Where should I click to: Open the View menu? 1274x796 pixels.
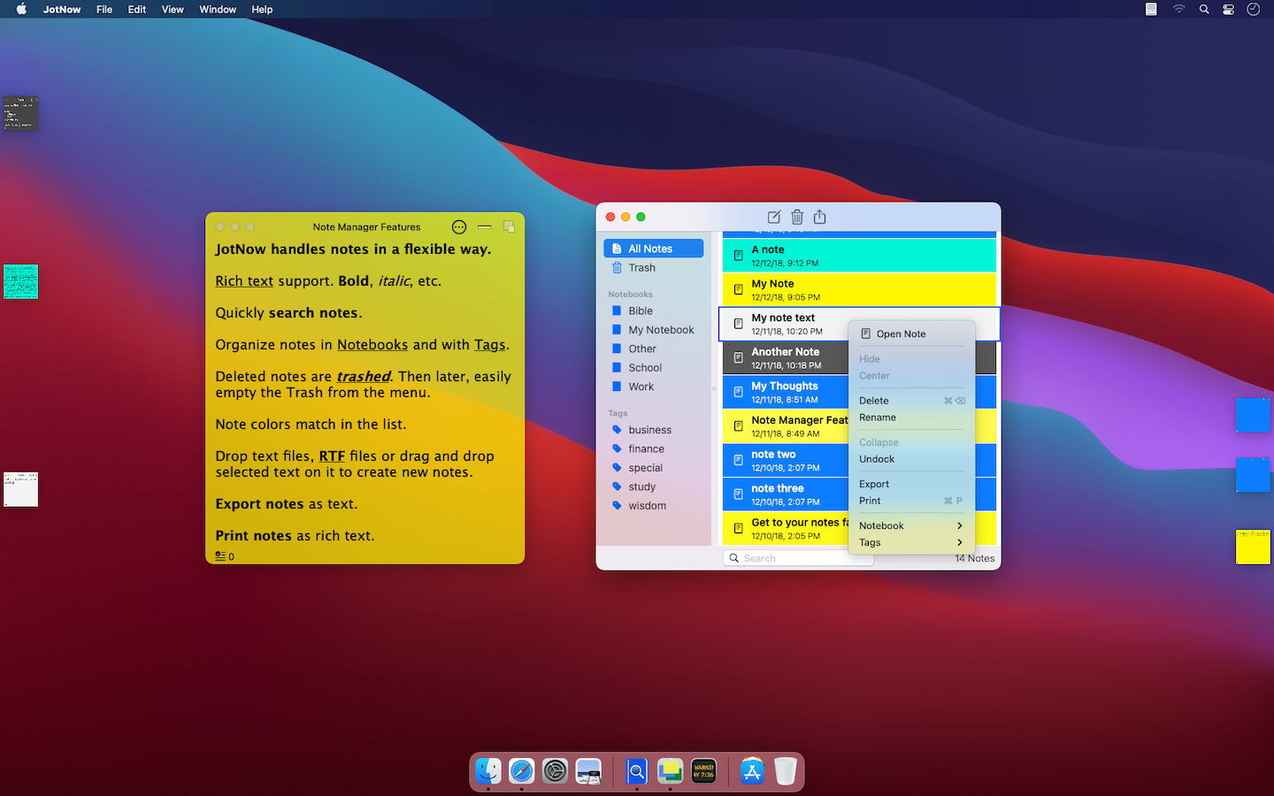click(173, 10)
